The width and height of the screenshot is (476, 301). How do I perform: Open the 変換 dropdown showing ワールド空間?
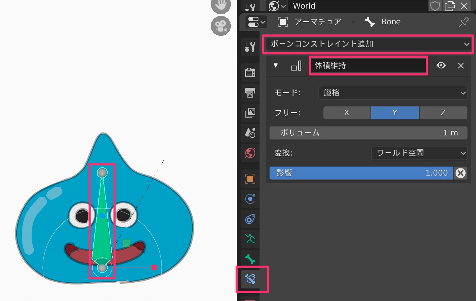point(420,153)
